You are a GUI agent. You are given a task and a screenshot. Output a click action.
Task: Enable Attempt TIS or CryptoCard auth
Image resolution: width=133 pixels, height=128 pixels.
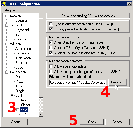tap(51, 47)
